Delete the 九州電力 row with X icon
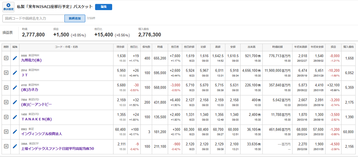The height and width of the screenshot is (157, 358). 6,58
